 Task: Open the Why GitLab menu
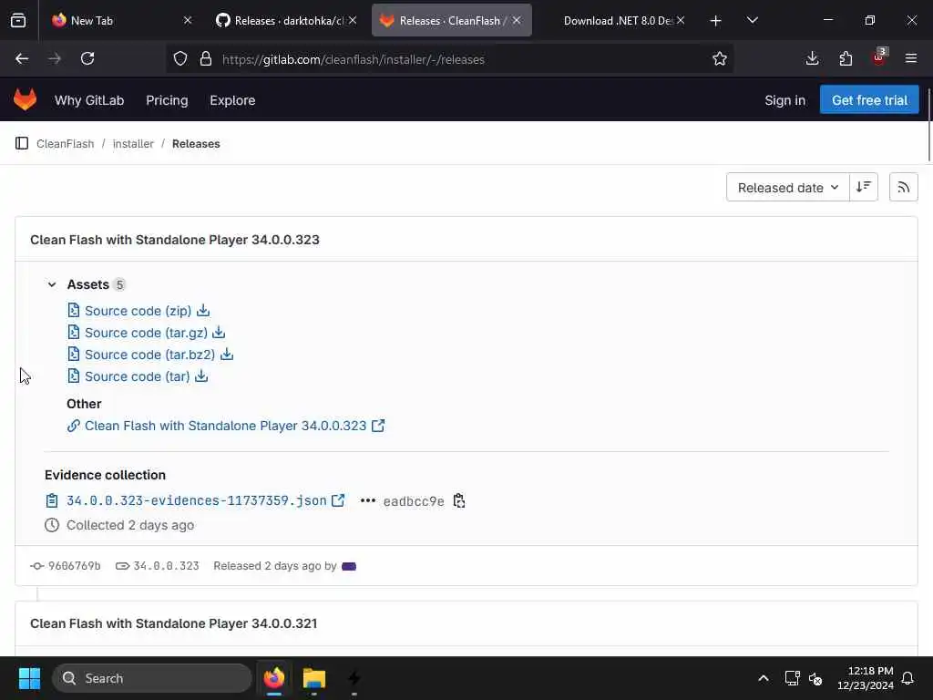(x=89, y=100)
